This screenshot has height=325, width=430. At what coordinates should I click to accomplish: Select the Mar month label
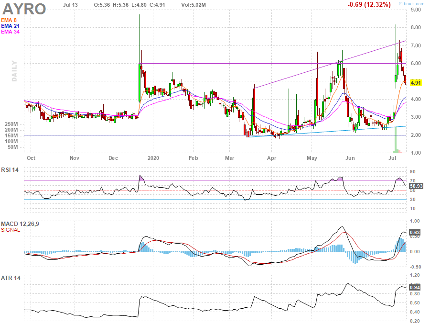229,158
